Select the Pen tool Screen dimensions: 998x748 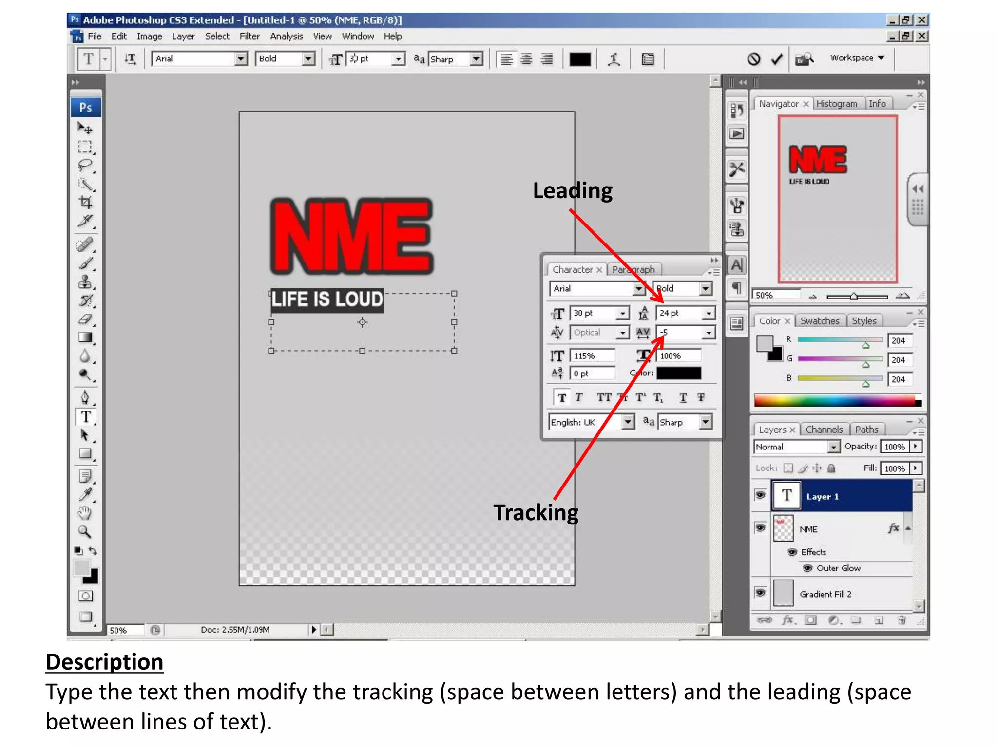(x=85, y=397)
